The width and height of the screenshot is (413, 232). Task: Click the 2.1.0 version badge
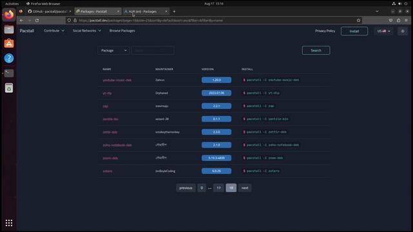point(217,145)
